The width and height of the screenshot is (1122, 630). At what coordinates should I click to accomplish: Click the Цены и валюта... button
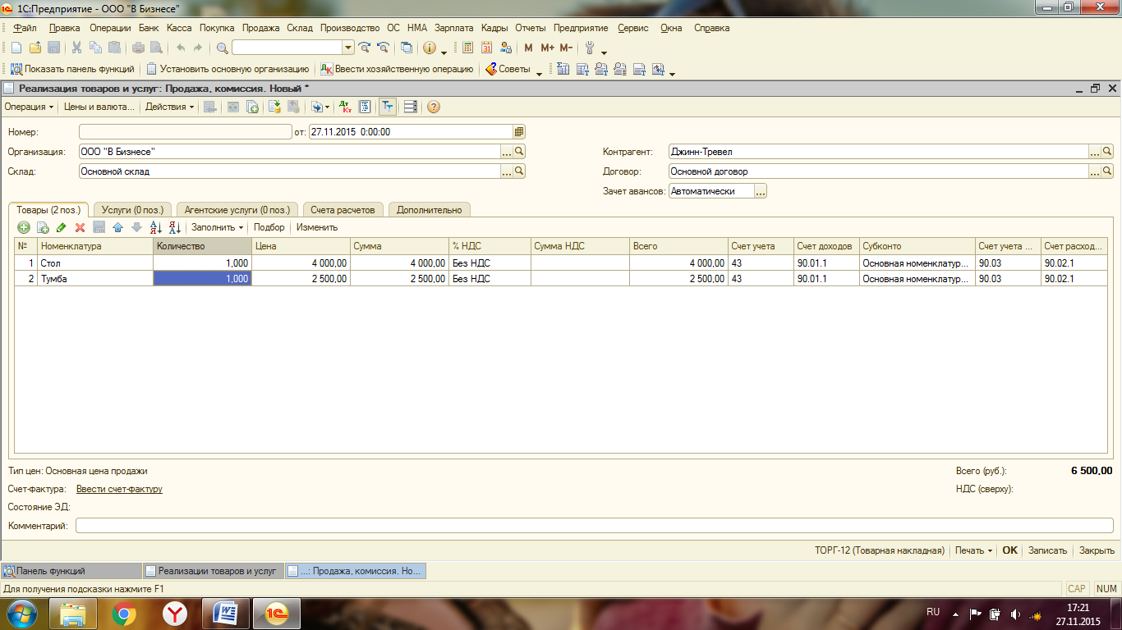coord(99,107)
